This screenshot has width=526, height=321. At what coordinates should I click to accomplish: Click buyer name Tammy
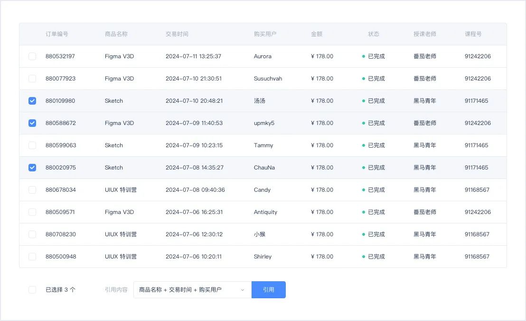(263, 145)
